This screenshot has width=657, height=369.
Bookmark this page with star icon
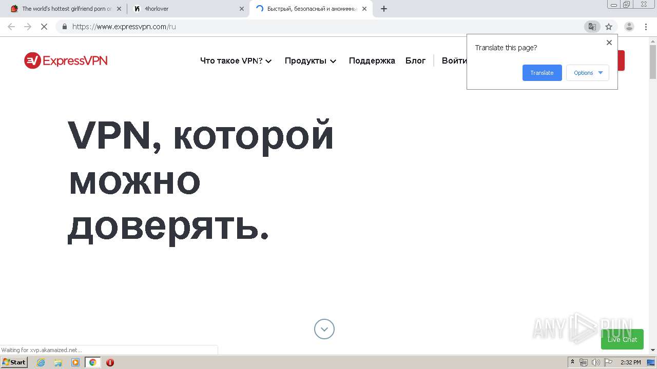click(609, 27)
